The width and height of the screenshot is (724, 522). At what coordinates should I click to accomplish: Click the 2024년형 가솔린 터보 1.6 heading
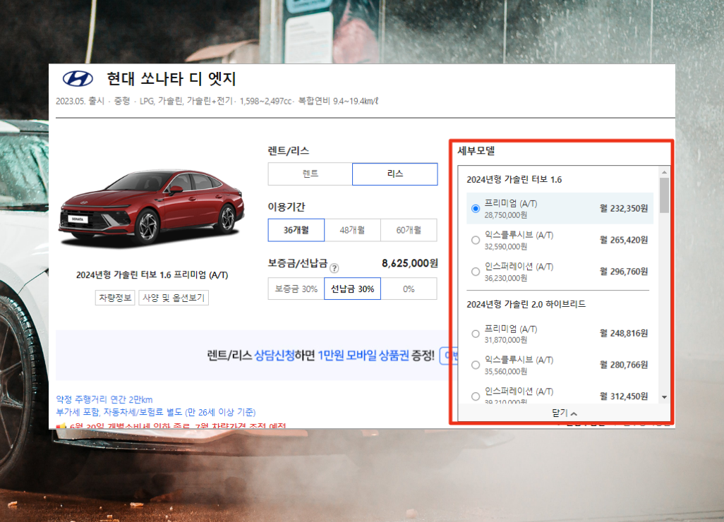(x=514, y=180)
